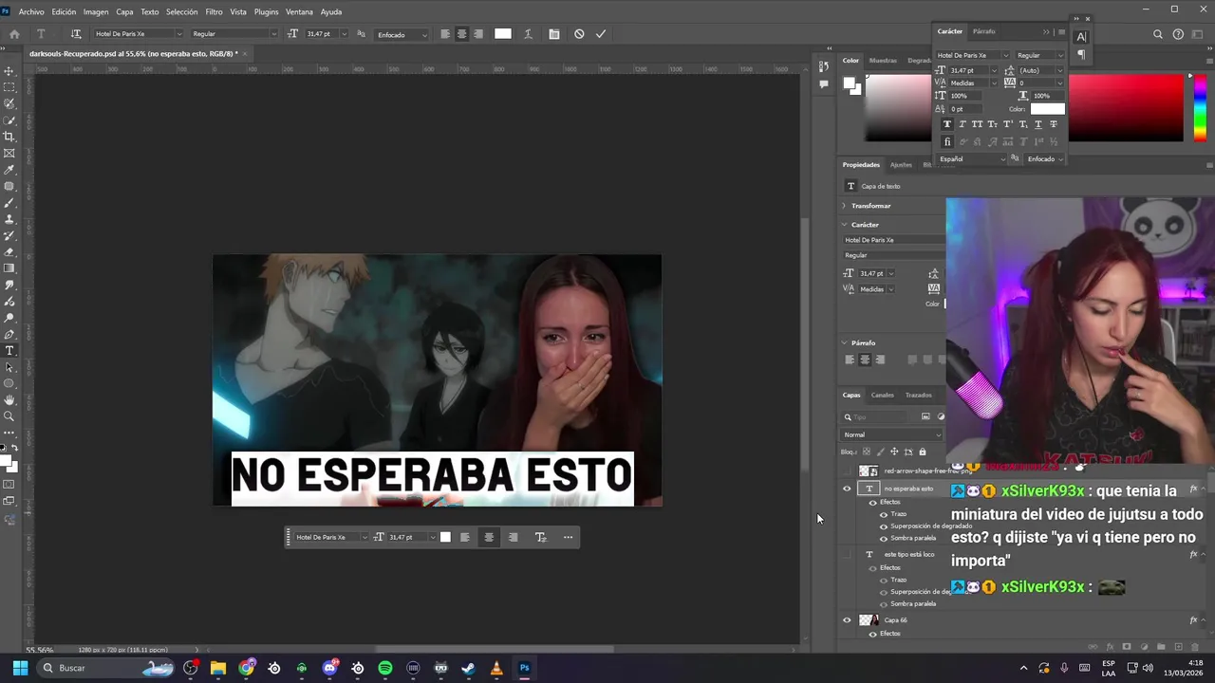Open Español language dropdown in Character panel

[971, 159]
